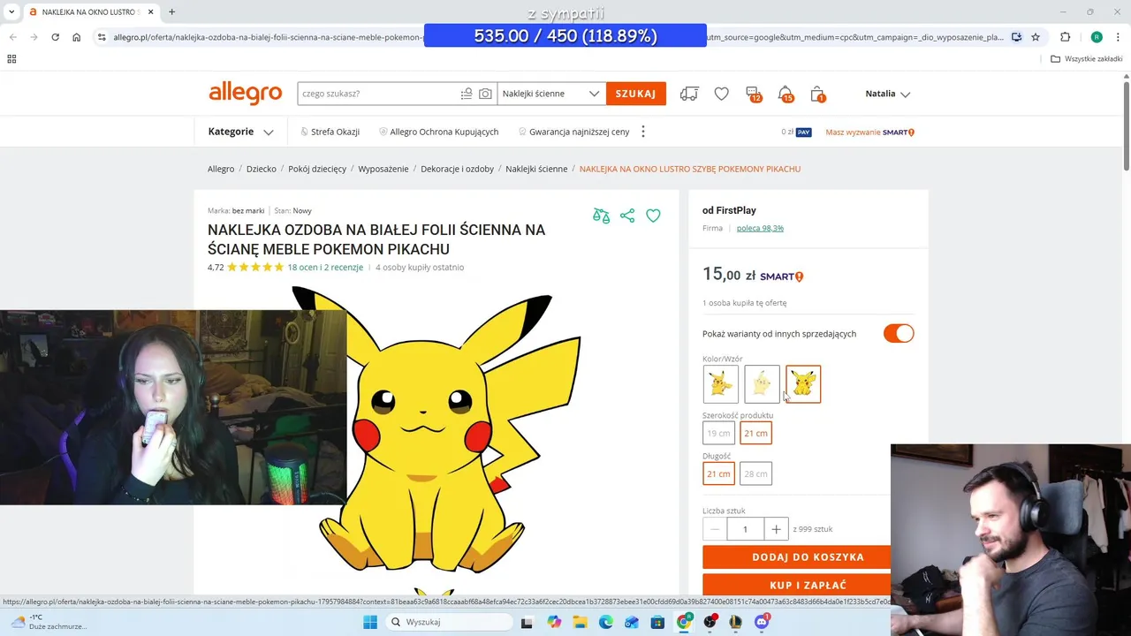
Task: Open Chrome home page button
Action: point(77,37)
